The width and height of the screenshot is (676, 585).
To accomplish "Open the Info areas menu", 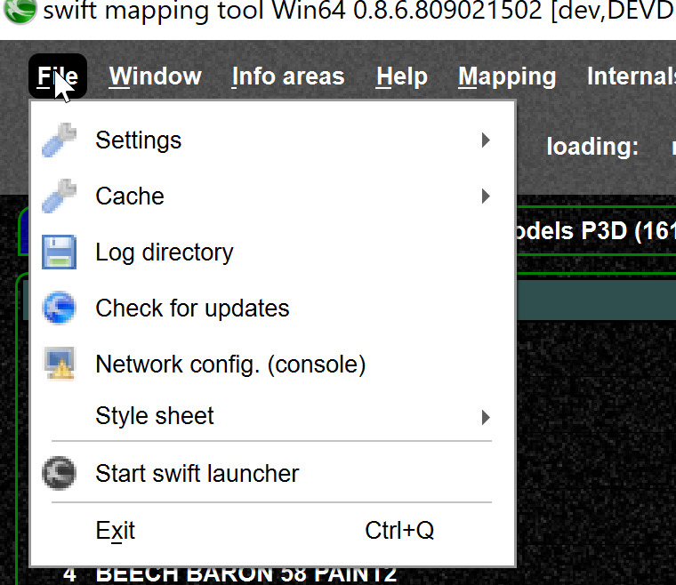I will click(288, 76).
